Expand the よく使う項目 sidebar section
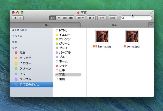This screenshot has width=163, height=111. point(19,30)
